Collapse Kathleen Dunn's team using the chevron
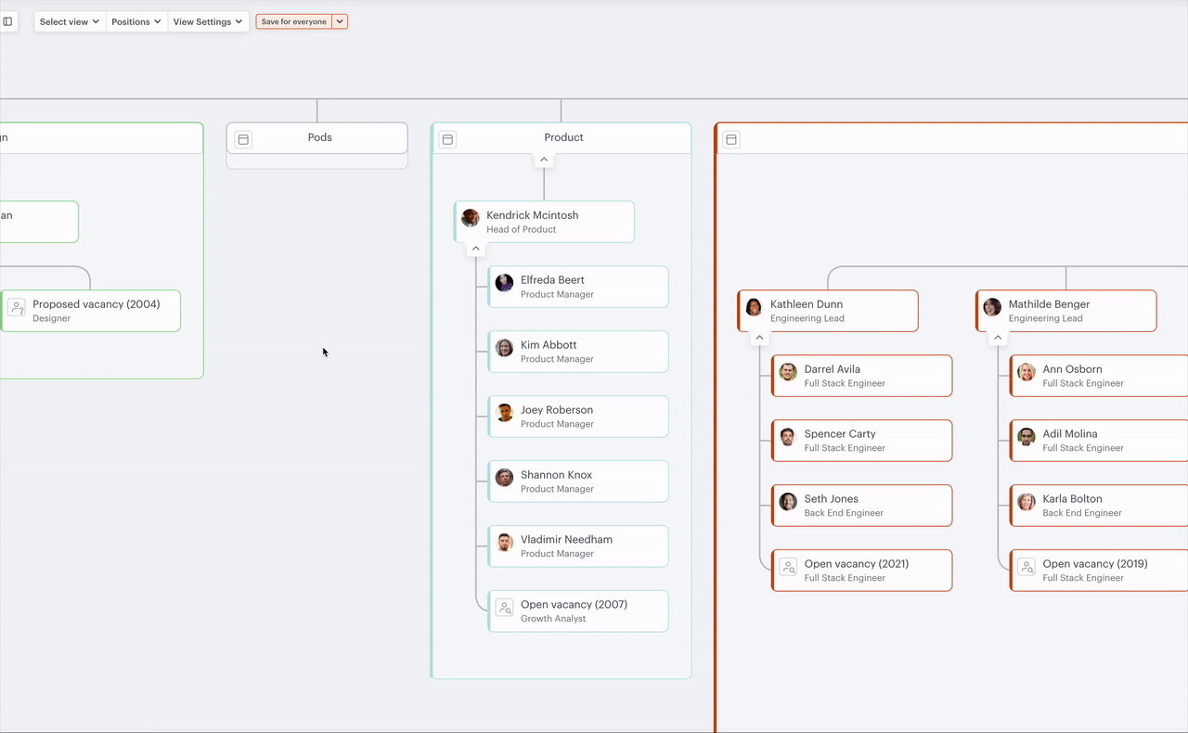Screen dimensions: 1188x733 pyautogui.click(x=759, y=337)
